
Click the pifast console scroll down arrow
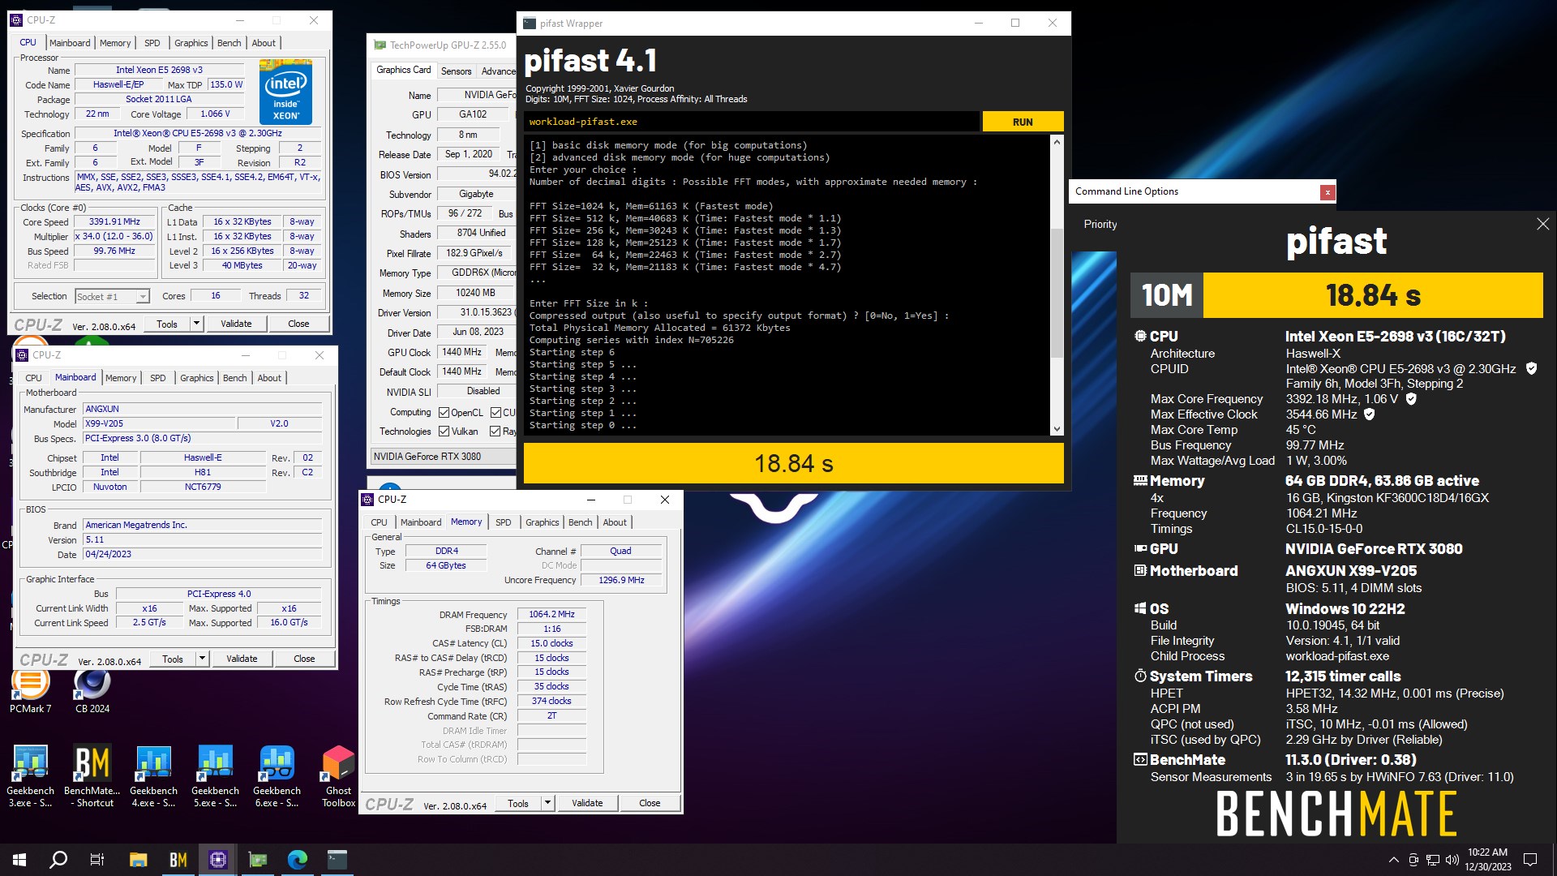(1057, 428)
